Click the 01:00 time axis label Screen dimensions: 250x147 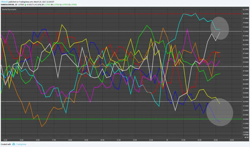pyautogui.click(x=183, y=140)
